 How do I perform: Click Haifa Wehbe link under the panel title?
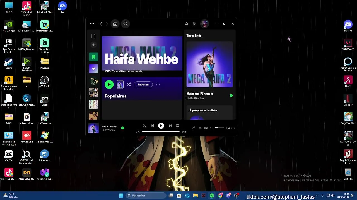[195, 99]
